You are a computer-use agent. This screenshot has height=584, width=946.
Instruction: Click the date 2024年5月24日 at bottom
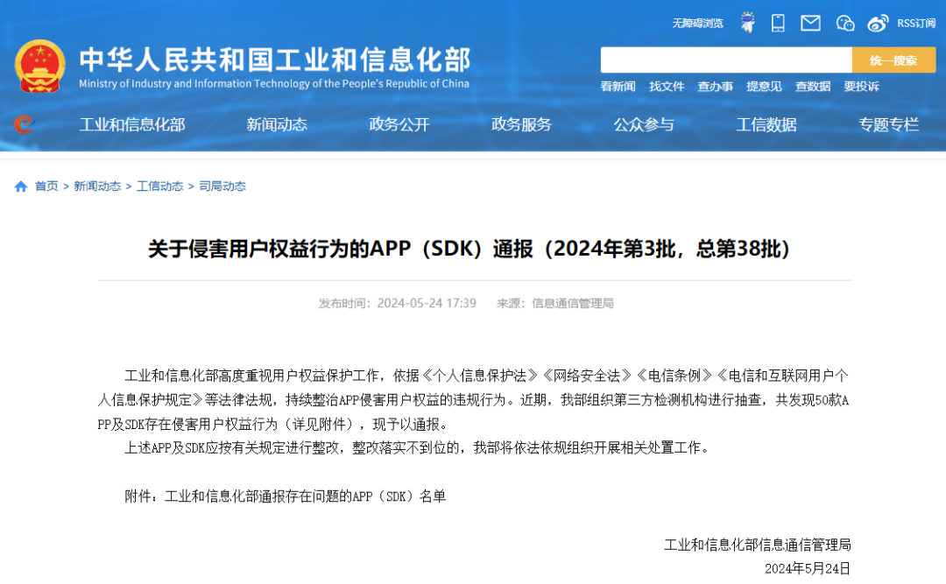coord(808,568)
